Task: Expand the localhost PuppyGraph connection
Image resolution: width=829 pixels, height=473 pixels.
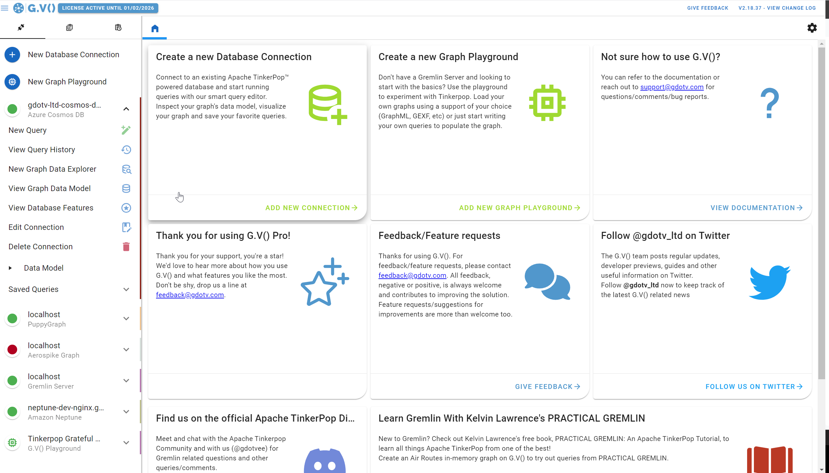Action: coord(126,318)
